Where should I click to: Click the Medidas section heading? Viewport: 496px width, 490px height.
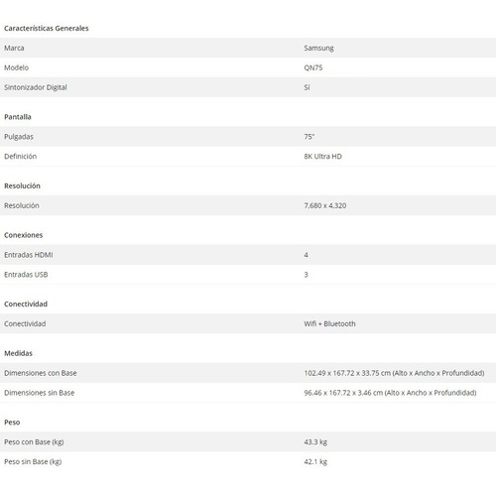coord(18,353)
